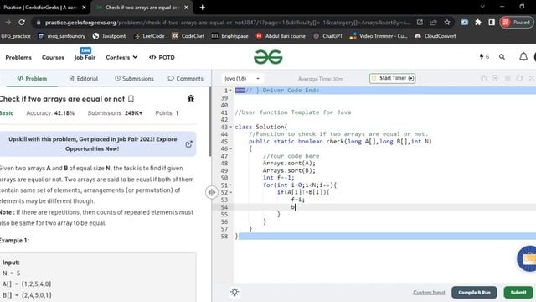Collapse the for loop fold at line 51
Image resolution: width=536 pixels, height=302 pixels.
point(231,185)
